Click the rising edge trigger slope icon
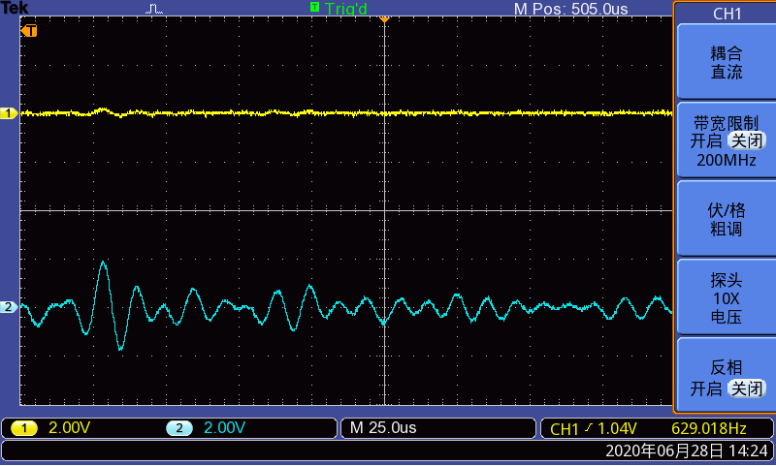Screen dimensions: 776x466 [588, 428]
